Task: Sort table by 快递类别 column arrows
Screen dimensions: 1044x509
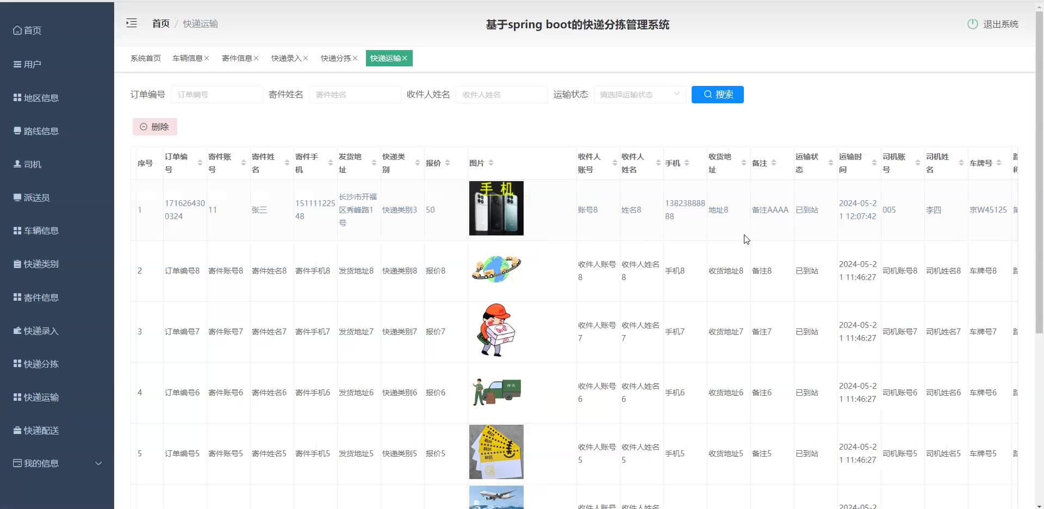Action: pos(418,163)
